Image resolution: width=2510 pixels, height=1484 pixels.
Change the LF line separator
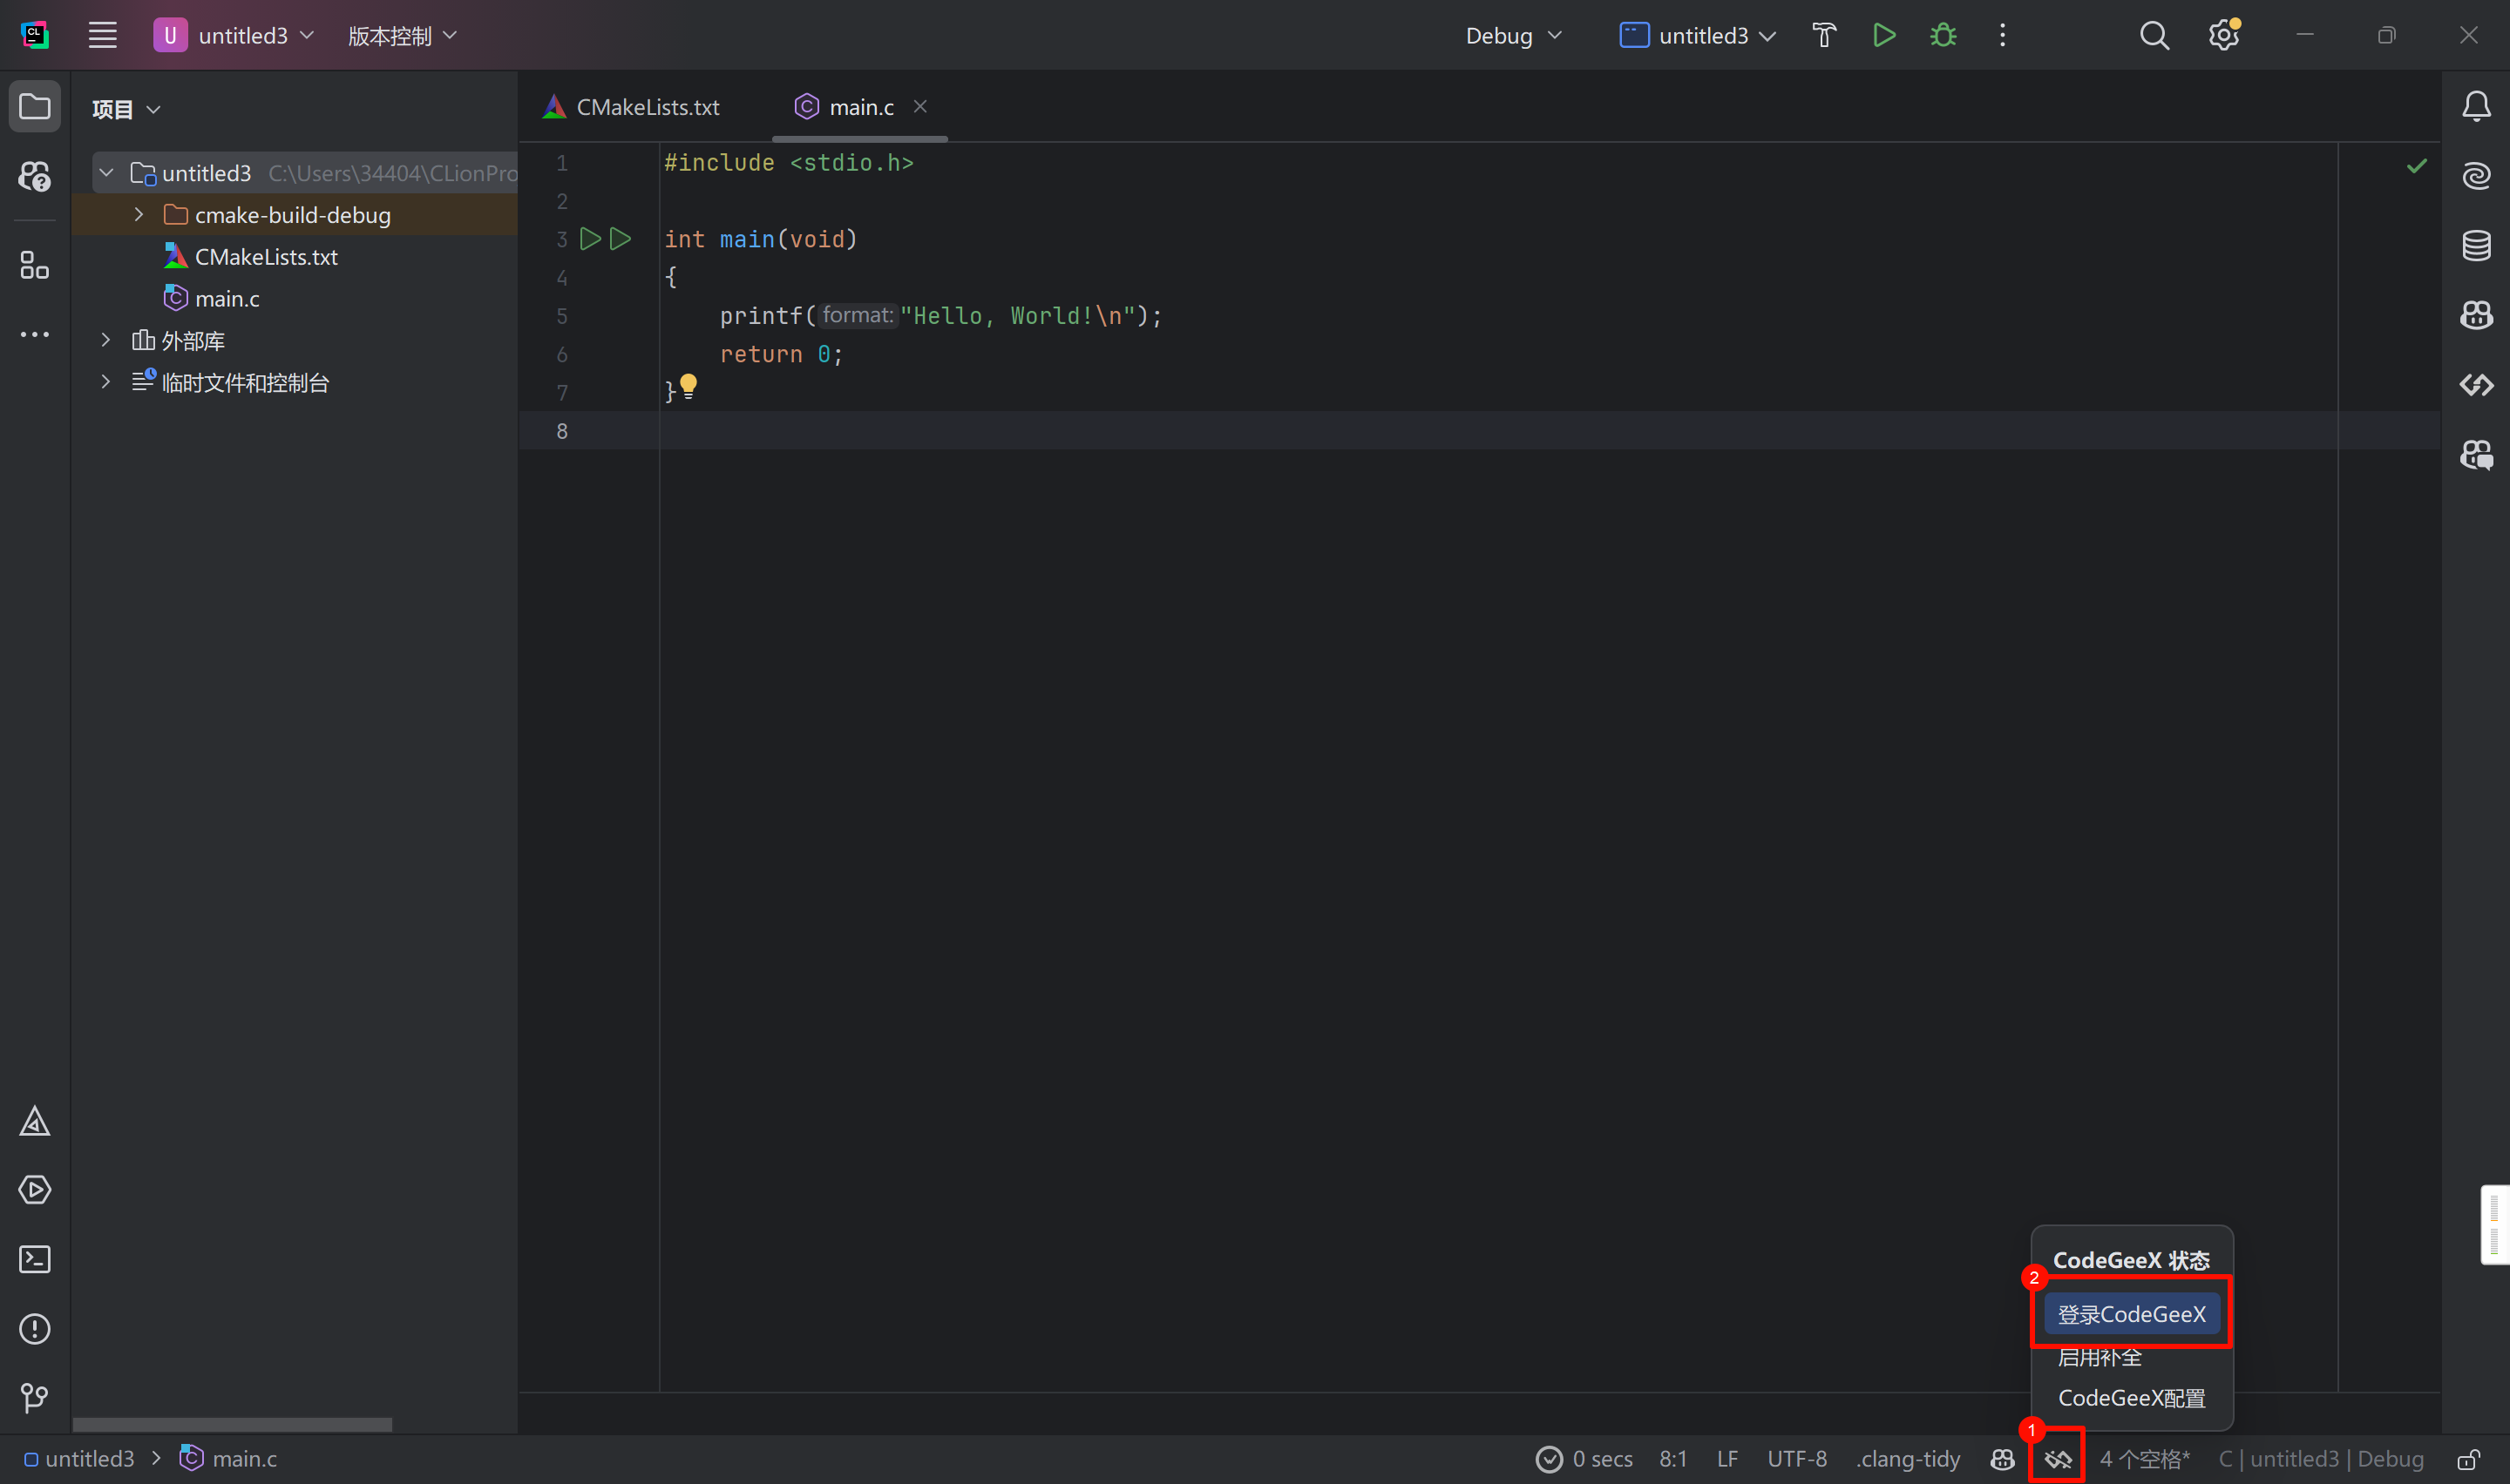[x=1726, y=1459]
